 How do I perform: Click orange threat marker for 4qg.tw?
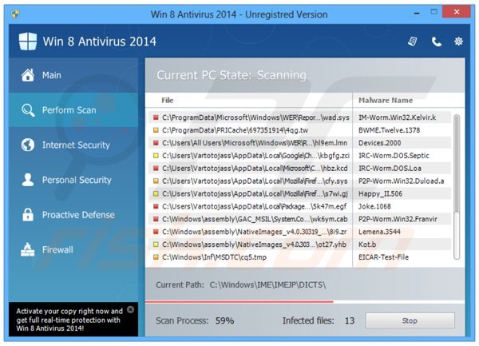[x=156, y=130]
